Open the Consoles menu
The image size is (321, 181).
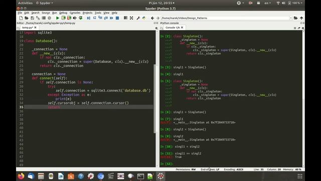click(75, 13)
